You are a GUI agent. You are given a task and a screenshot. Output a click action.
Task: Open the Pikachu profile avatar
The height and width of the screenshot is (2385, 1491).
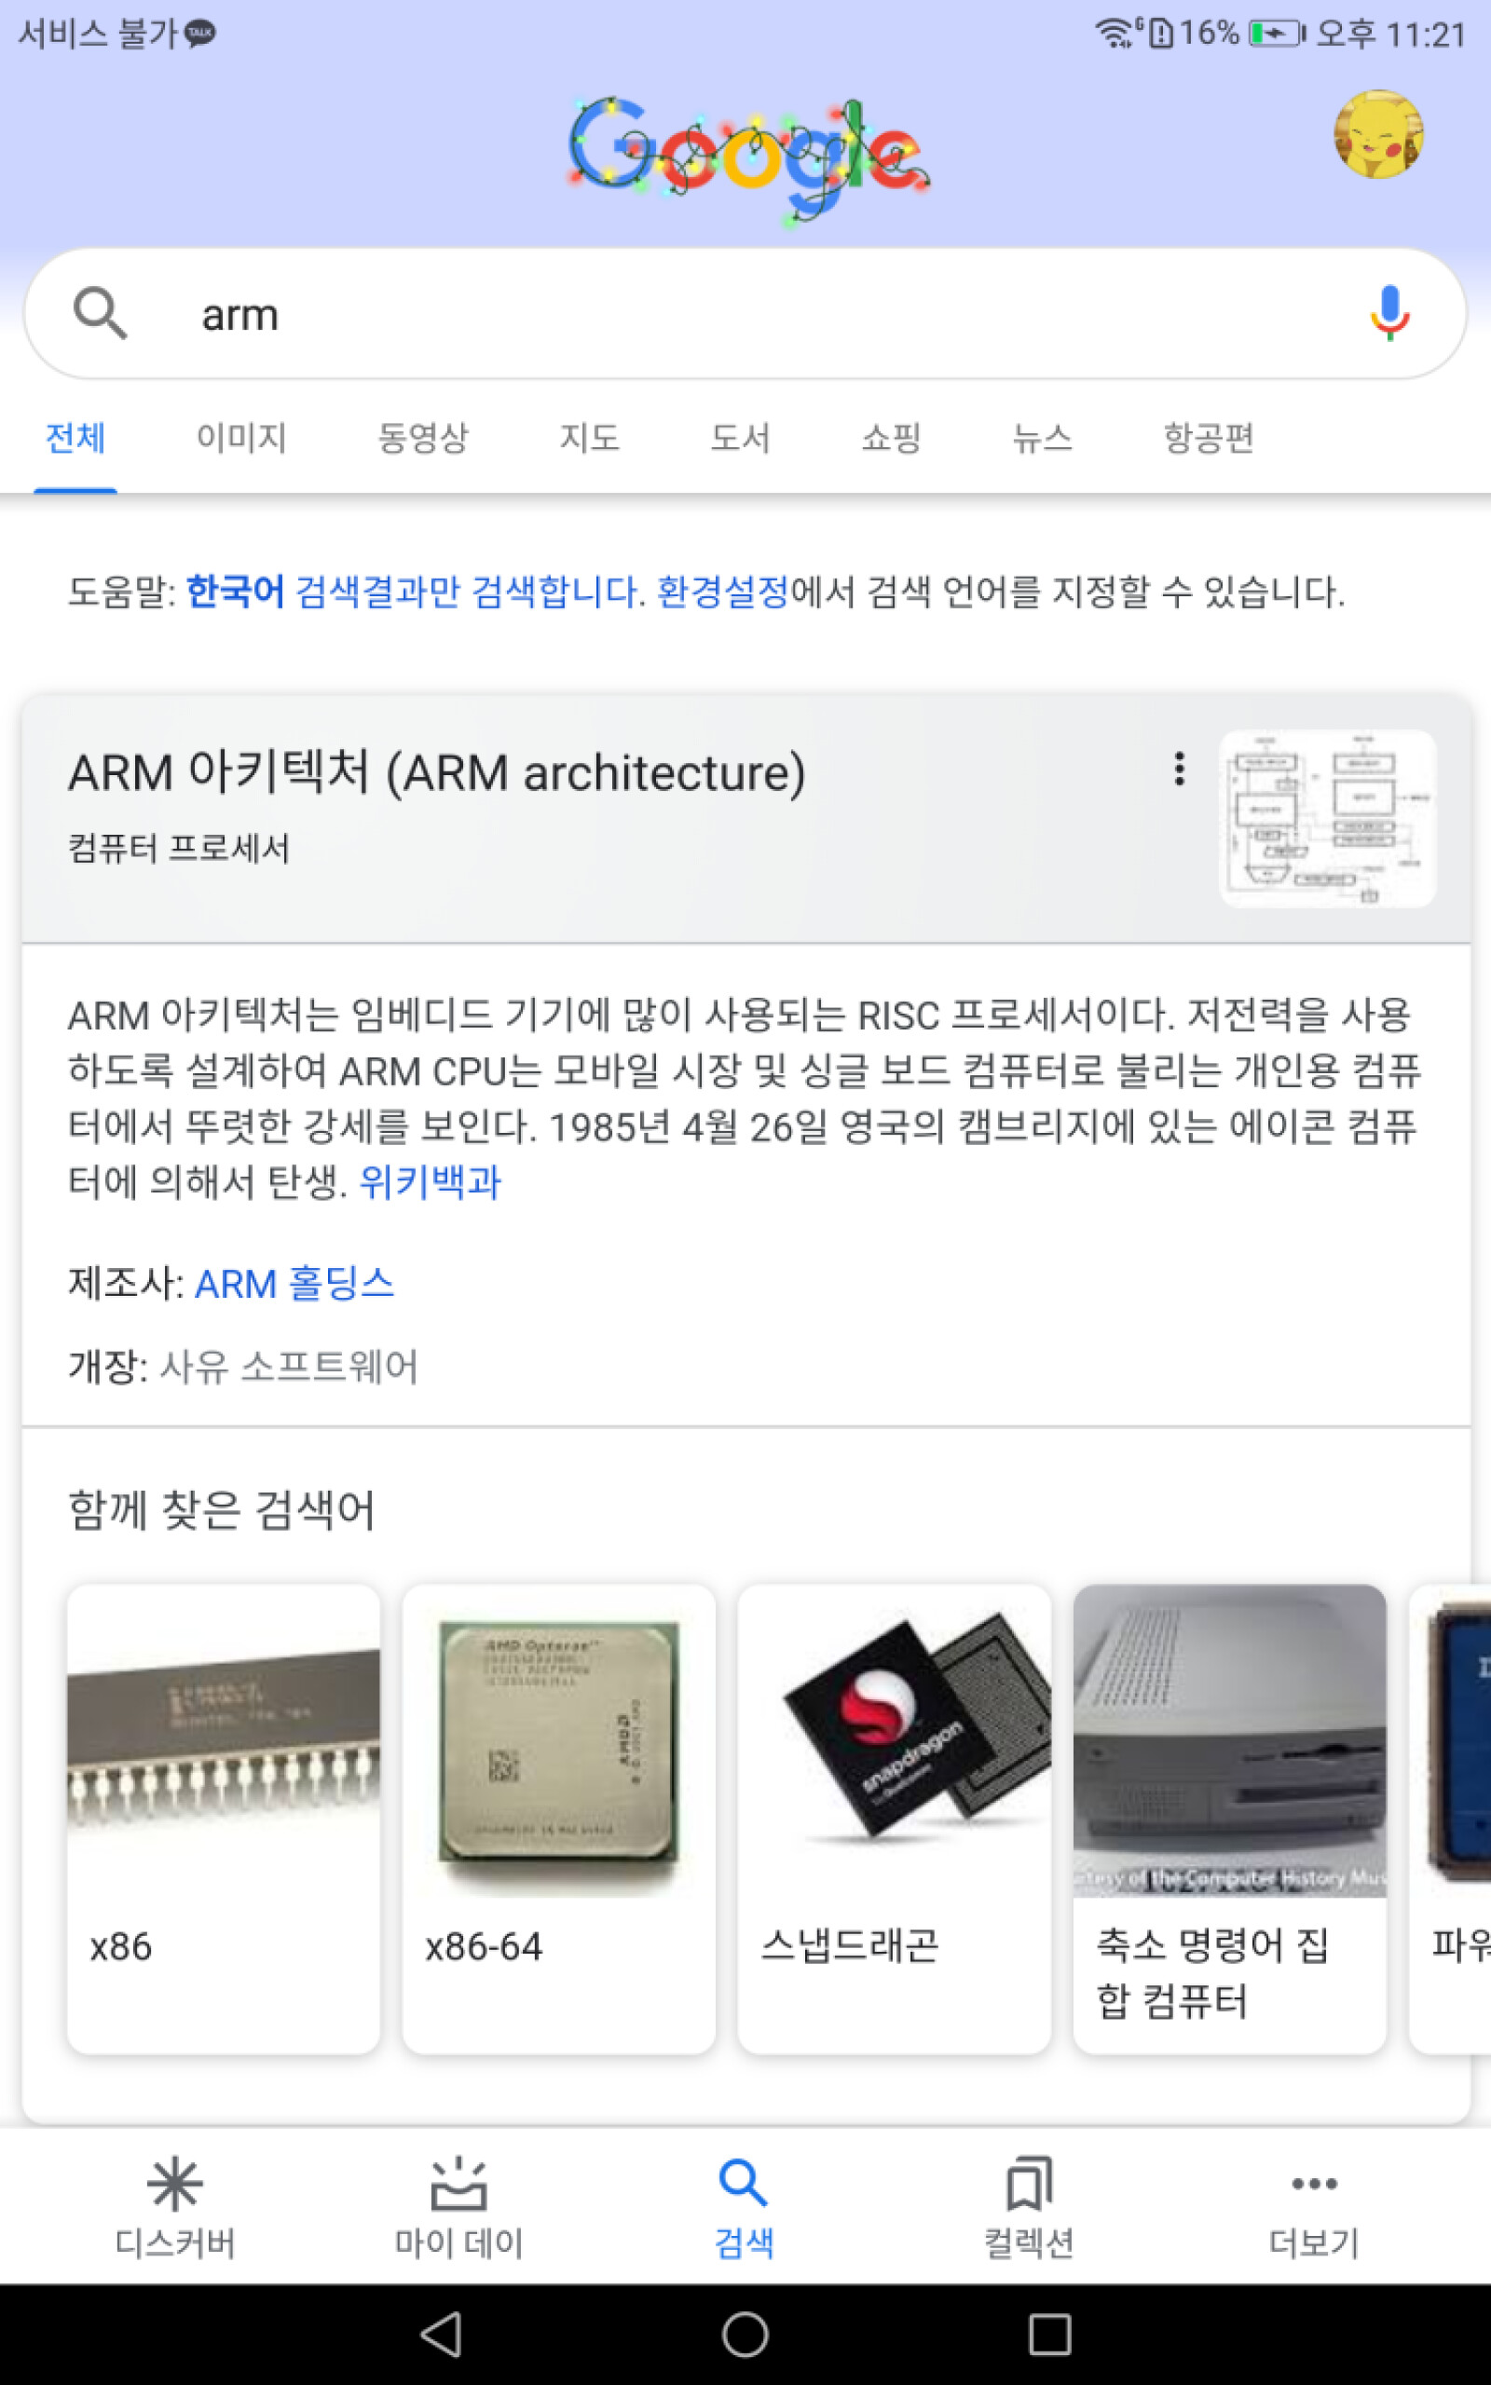tap(1377, 134)
